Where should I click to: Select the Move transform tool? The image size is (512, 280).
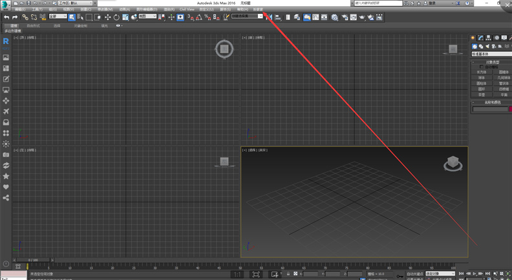[x=107, y=17]
